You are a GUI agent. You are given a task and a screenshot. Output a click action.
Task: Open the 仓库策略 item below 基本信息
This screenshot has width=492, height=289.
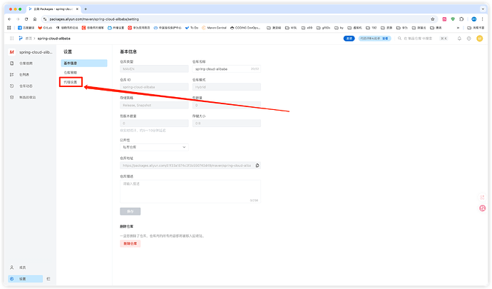coord(71,73)
